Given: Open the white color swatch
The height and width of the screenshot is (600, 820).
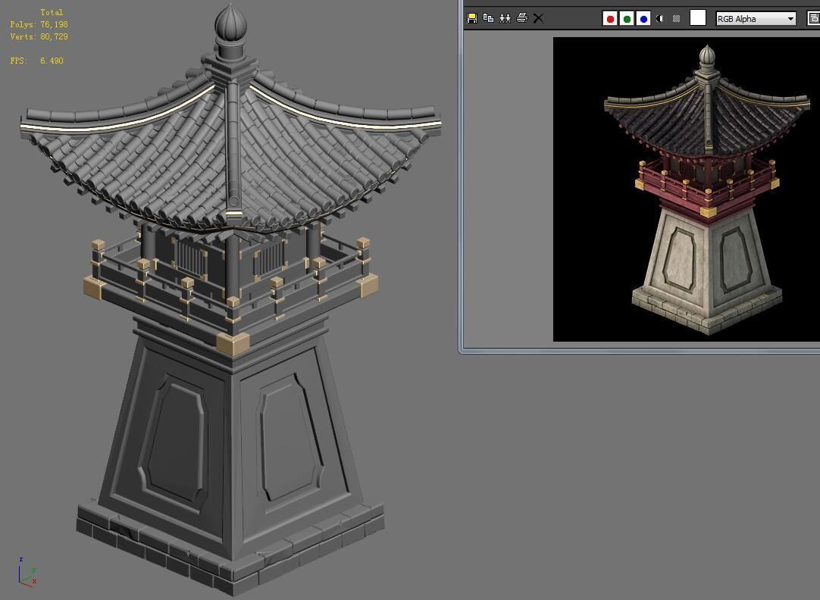Looking at the screenshot, I should (698, 17).
